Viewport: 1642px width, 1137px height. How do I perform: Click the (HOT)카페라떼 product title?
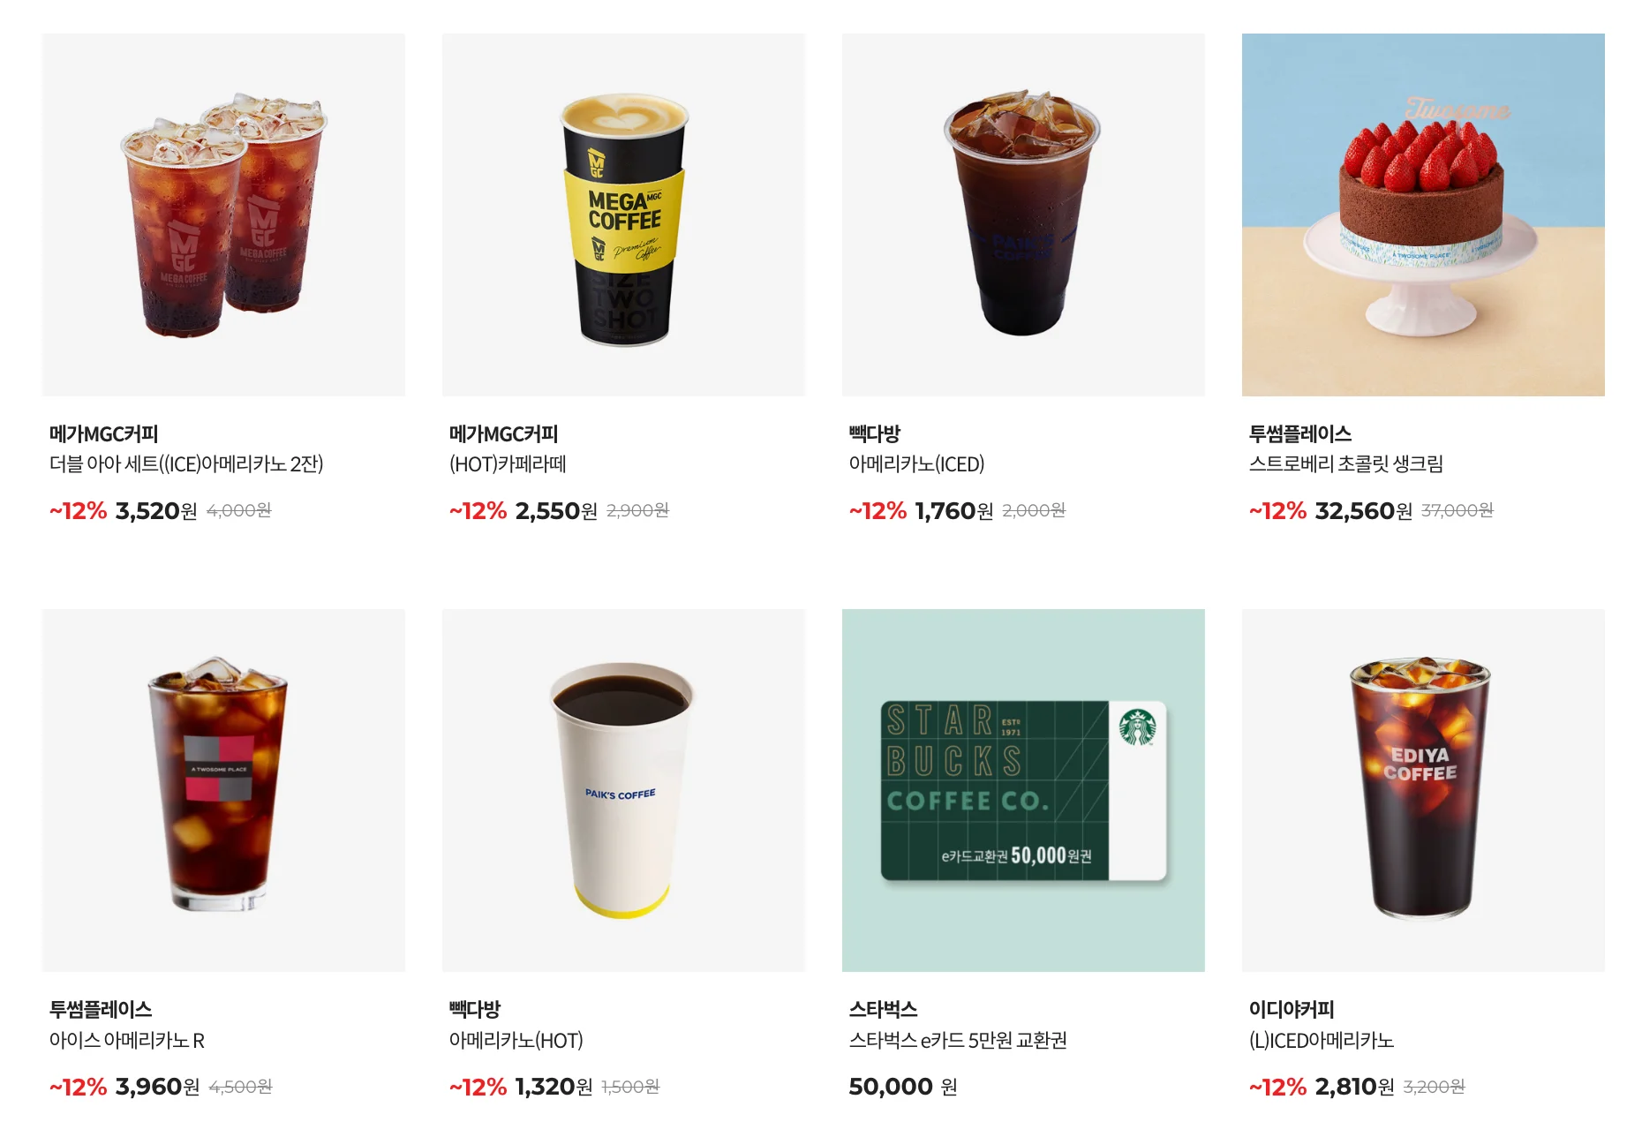[508, 463]
